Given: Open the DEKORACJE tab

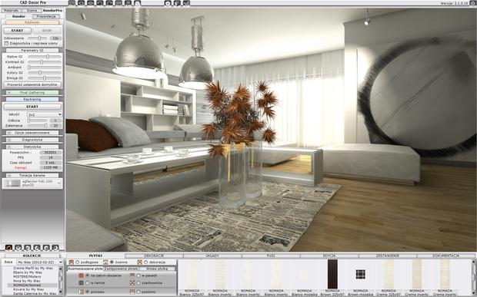Looking at the screenshot, I should click(x=154, y=256).
